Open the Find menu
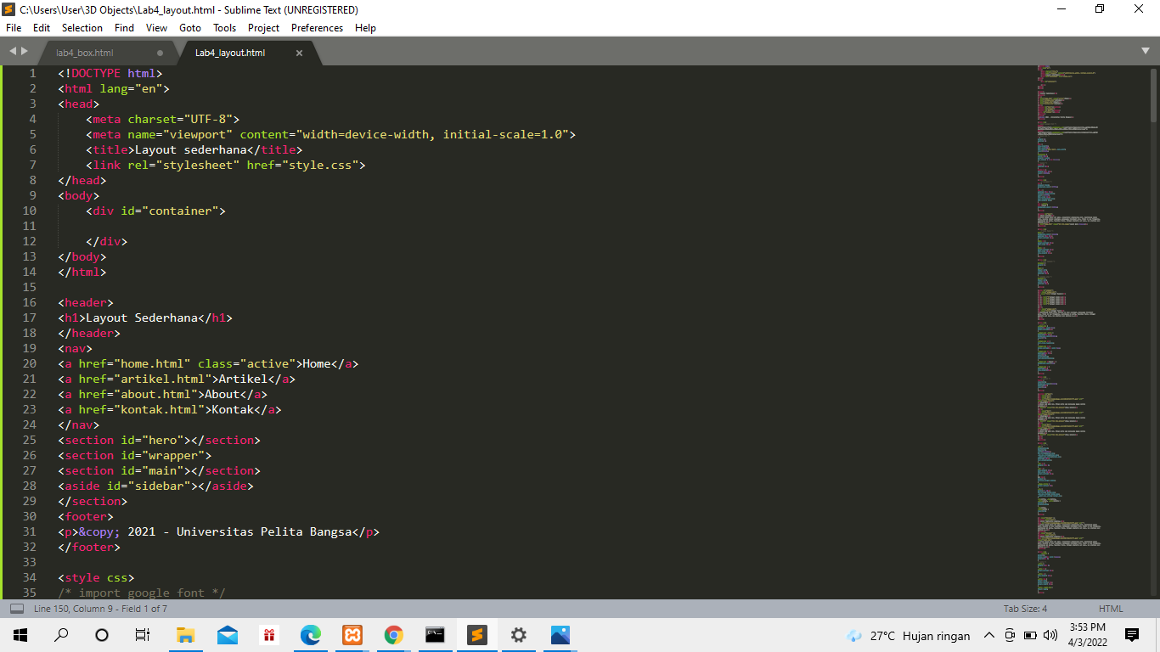 (124, 28)
